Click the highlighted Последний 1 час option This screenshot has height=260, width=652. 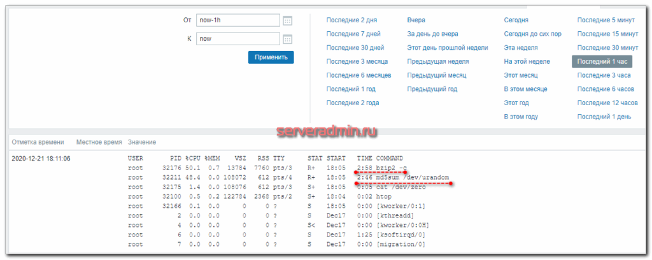(602, 62)
